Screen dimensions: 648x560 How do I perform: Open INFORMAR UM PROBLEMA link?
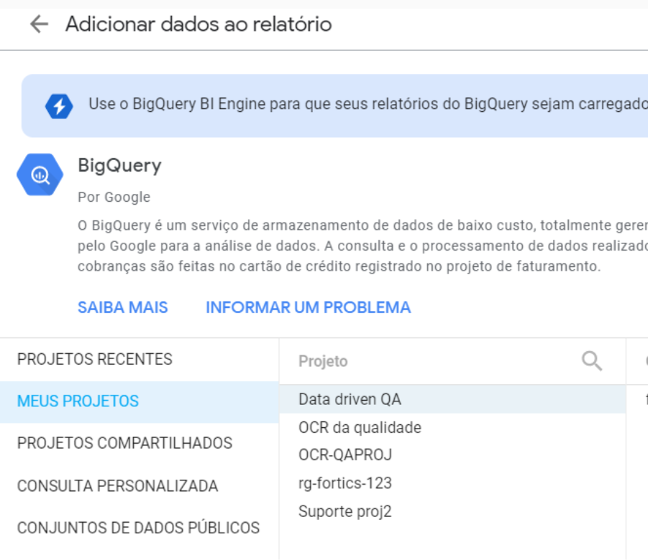coord(309,307)
